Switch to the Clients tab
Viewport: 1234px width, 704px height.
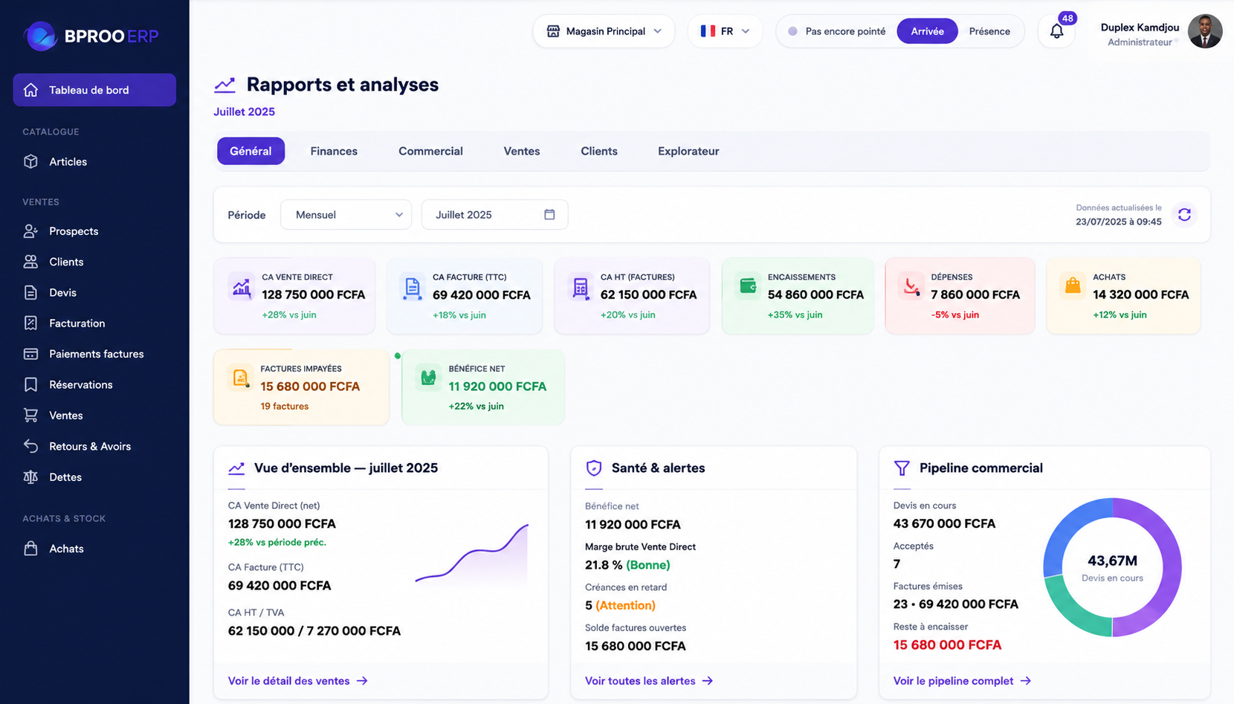tap(599, 151)
